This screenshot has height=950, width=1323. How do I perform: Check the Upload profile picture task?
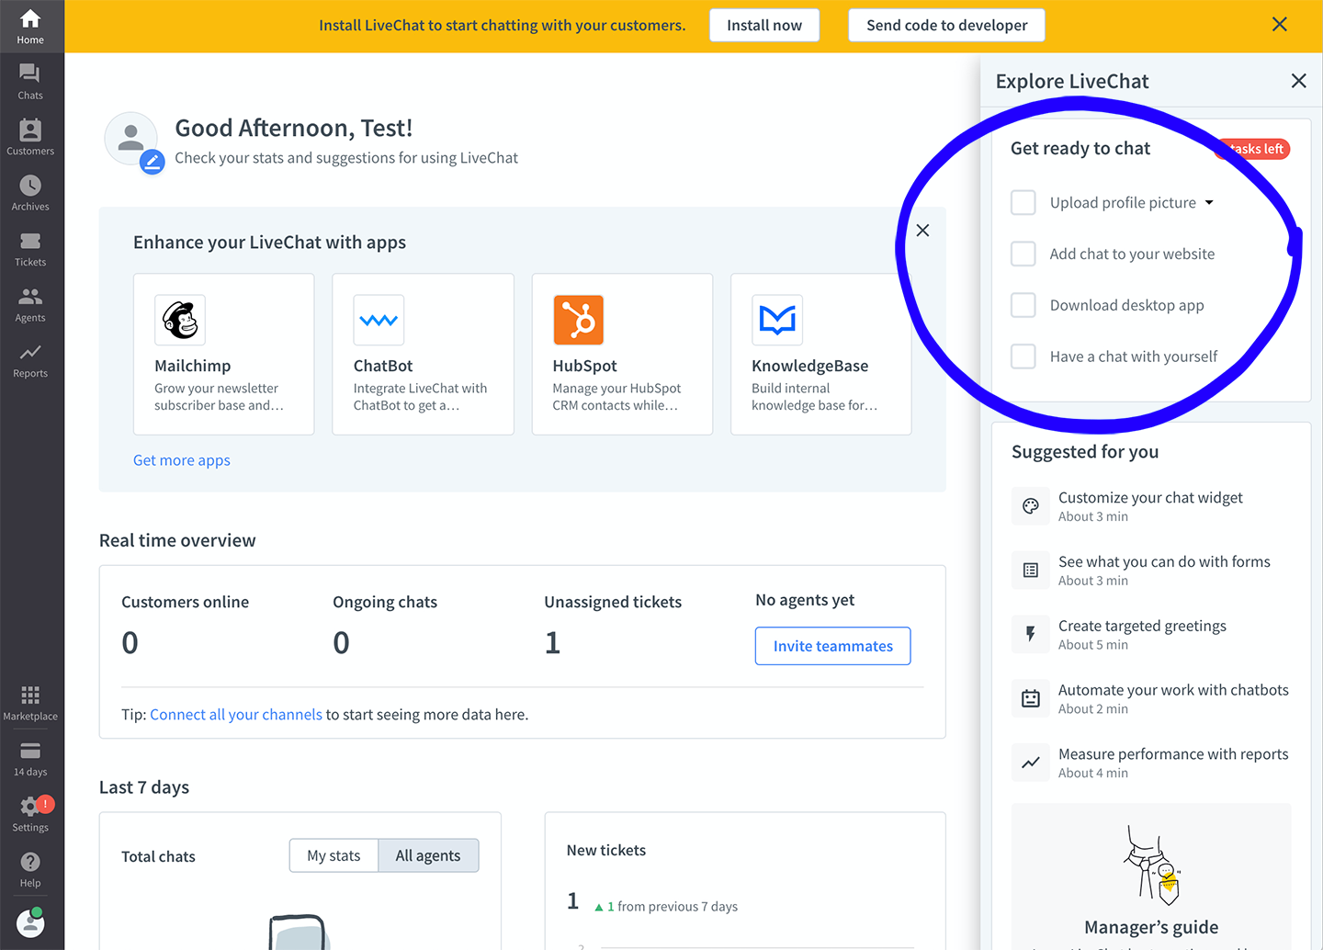click(x=1023, y=202)
